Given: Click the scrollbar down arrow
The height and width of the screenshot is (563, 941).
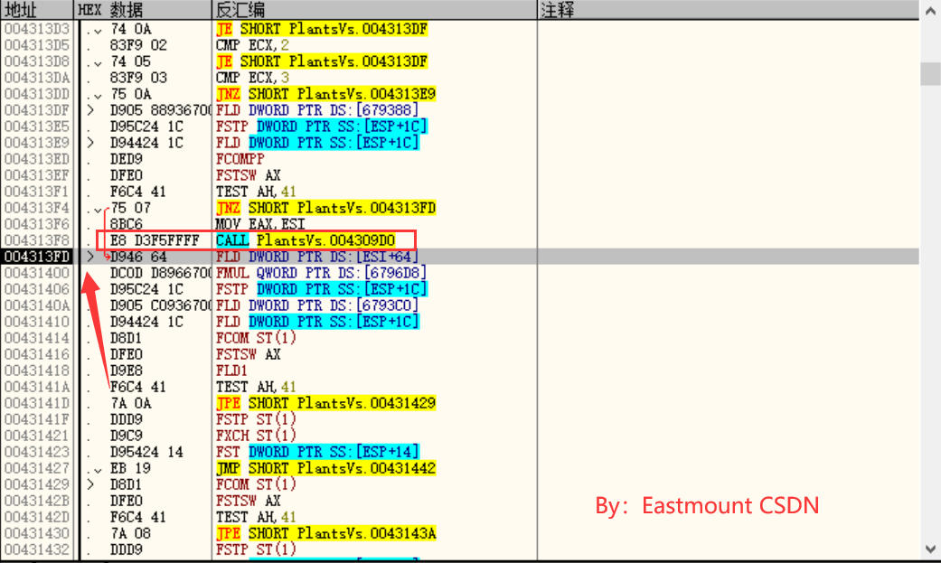Looking at the screenshot, I should (930, 549).
